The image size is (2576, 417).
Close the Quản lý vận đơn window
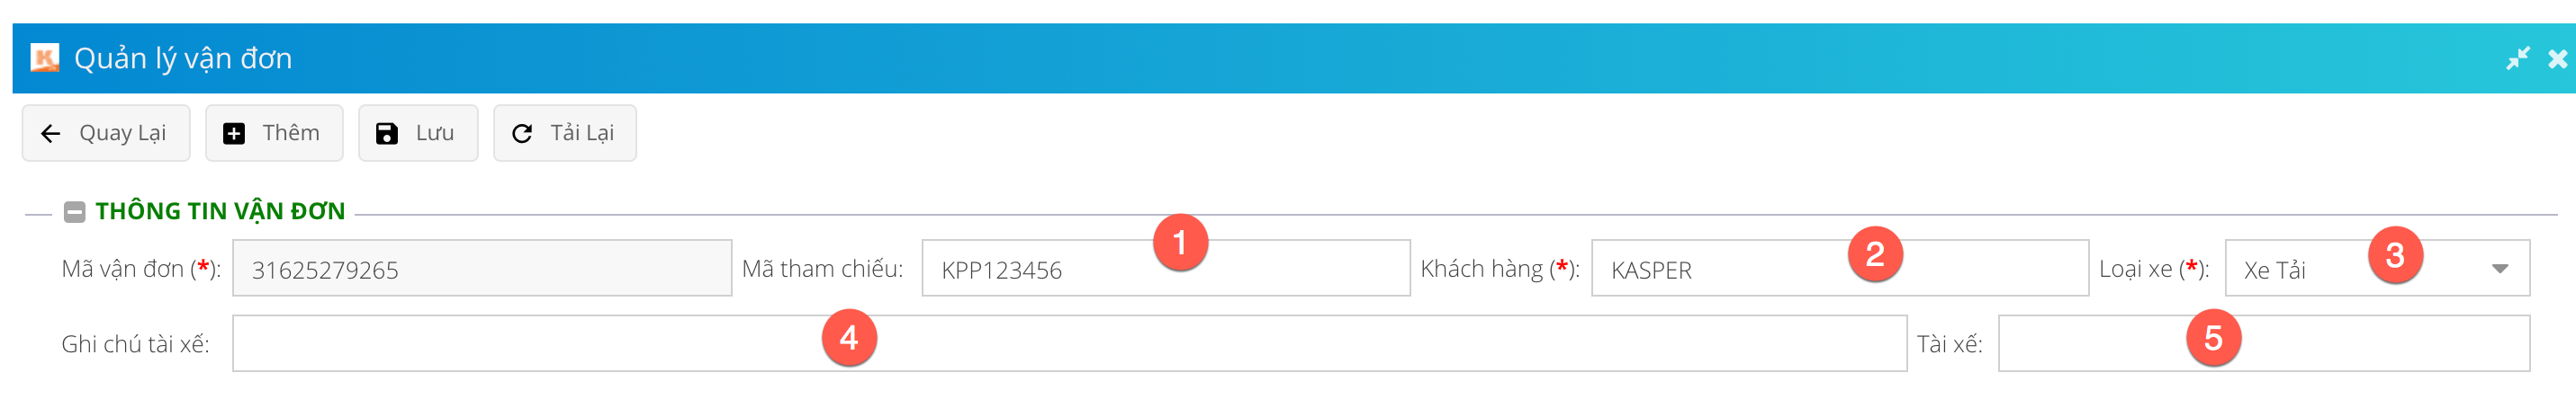pos(2557,58)
